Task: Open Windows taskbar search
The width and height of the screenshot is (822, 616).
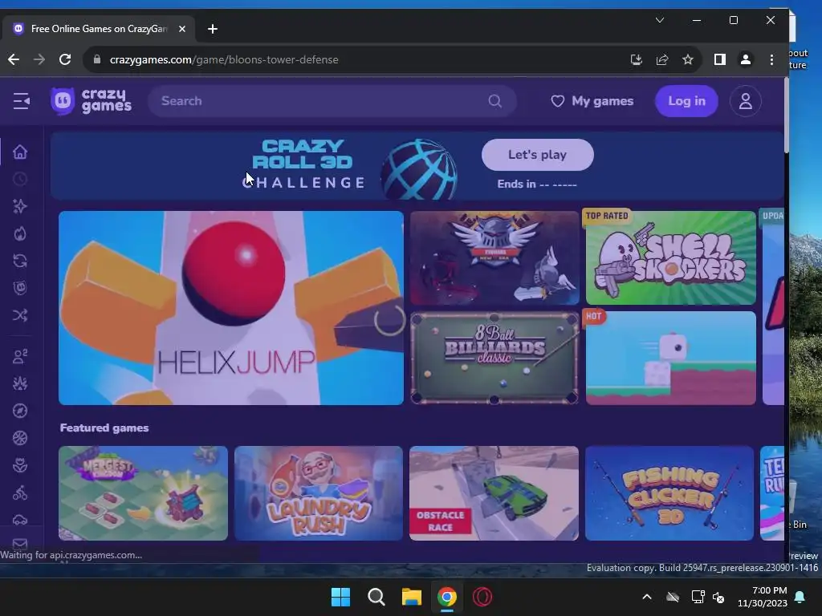Action: click(x=376, y=597)
